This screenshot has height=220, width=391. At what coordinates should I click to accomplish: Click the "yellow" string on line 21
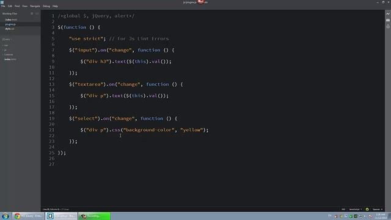192,130
